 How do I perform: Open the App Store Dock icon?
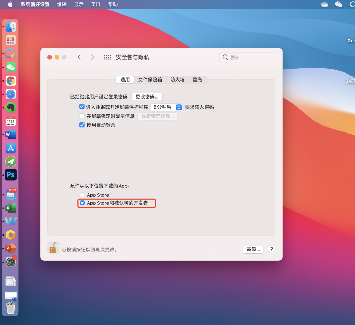11,148
